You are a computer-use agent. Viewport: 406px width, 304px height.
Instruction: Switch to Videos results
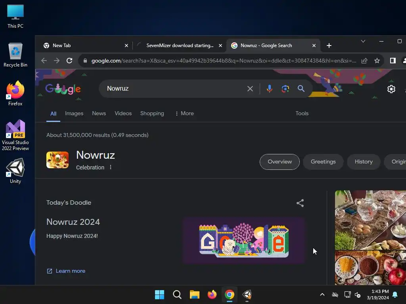pyautogui.click(x=123, y=114)
